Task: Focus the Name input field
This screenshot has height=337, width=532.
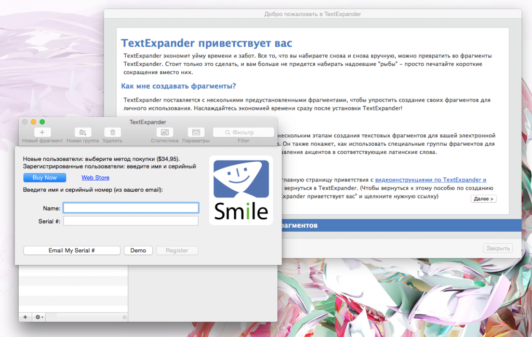Action: coord(130,208)
